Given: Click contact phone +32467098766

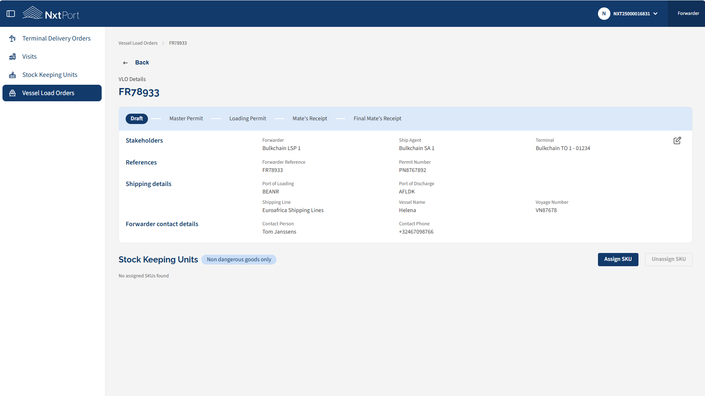Looking at the screenshot, I should pos(416,232).
